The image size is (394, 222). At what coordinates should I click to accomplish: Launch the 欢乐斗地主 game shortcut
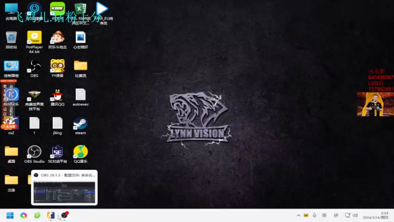point(57,40)
